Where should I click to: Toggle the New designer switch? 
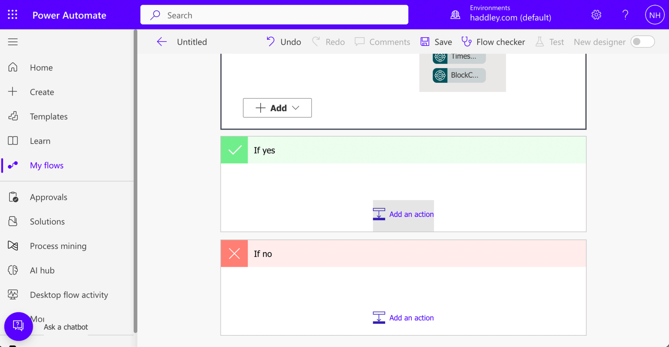pyautogui.click(x=643, y=42)
